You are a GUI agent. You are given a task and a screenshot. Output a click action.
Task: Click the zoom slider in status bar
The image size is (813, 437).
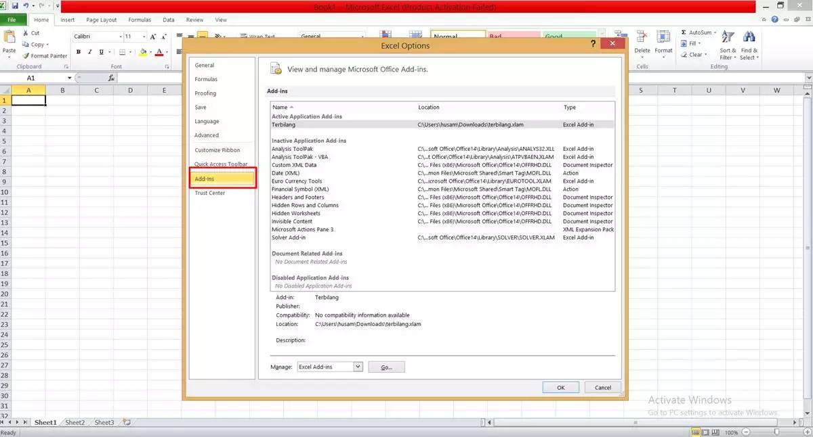pyautogui.click(x=777, y=432)
